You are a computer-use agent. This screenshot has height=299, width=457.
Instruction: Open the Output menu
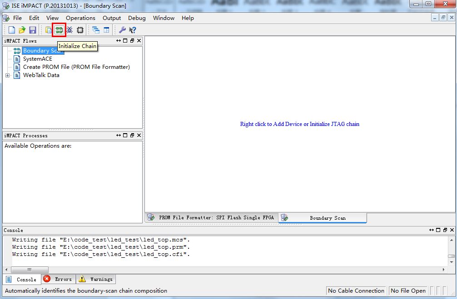[x=112, y=18]
